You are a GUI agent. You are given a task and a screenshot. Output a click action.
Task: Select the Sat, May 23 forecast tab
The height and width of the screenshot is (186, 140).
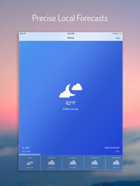pyautogui.click(x=73, y=163)
